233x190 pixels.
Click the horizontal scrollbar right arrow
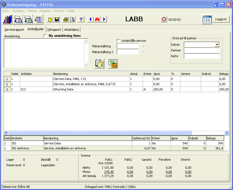point(227,133)
